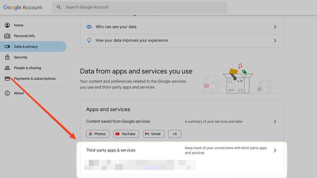Viewport: 317px width, 178px height.
Task: Click the search magnifier icon
Action: coord(59,7)
